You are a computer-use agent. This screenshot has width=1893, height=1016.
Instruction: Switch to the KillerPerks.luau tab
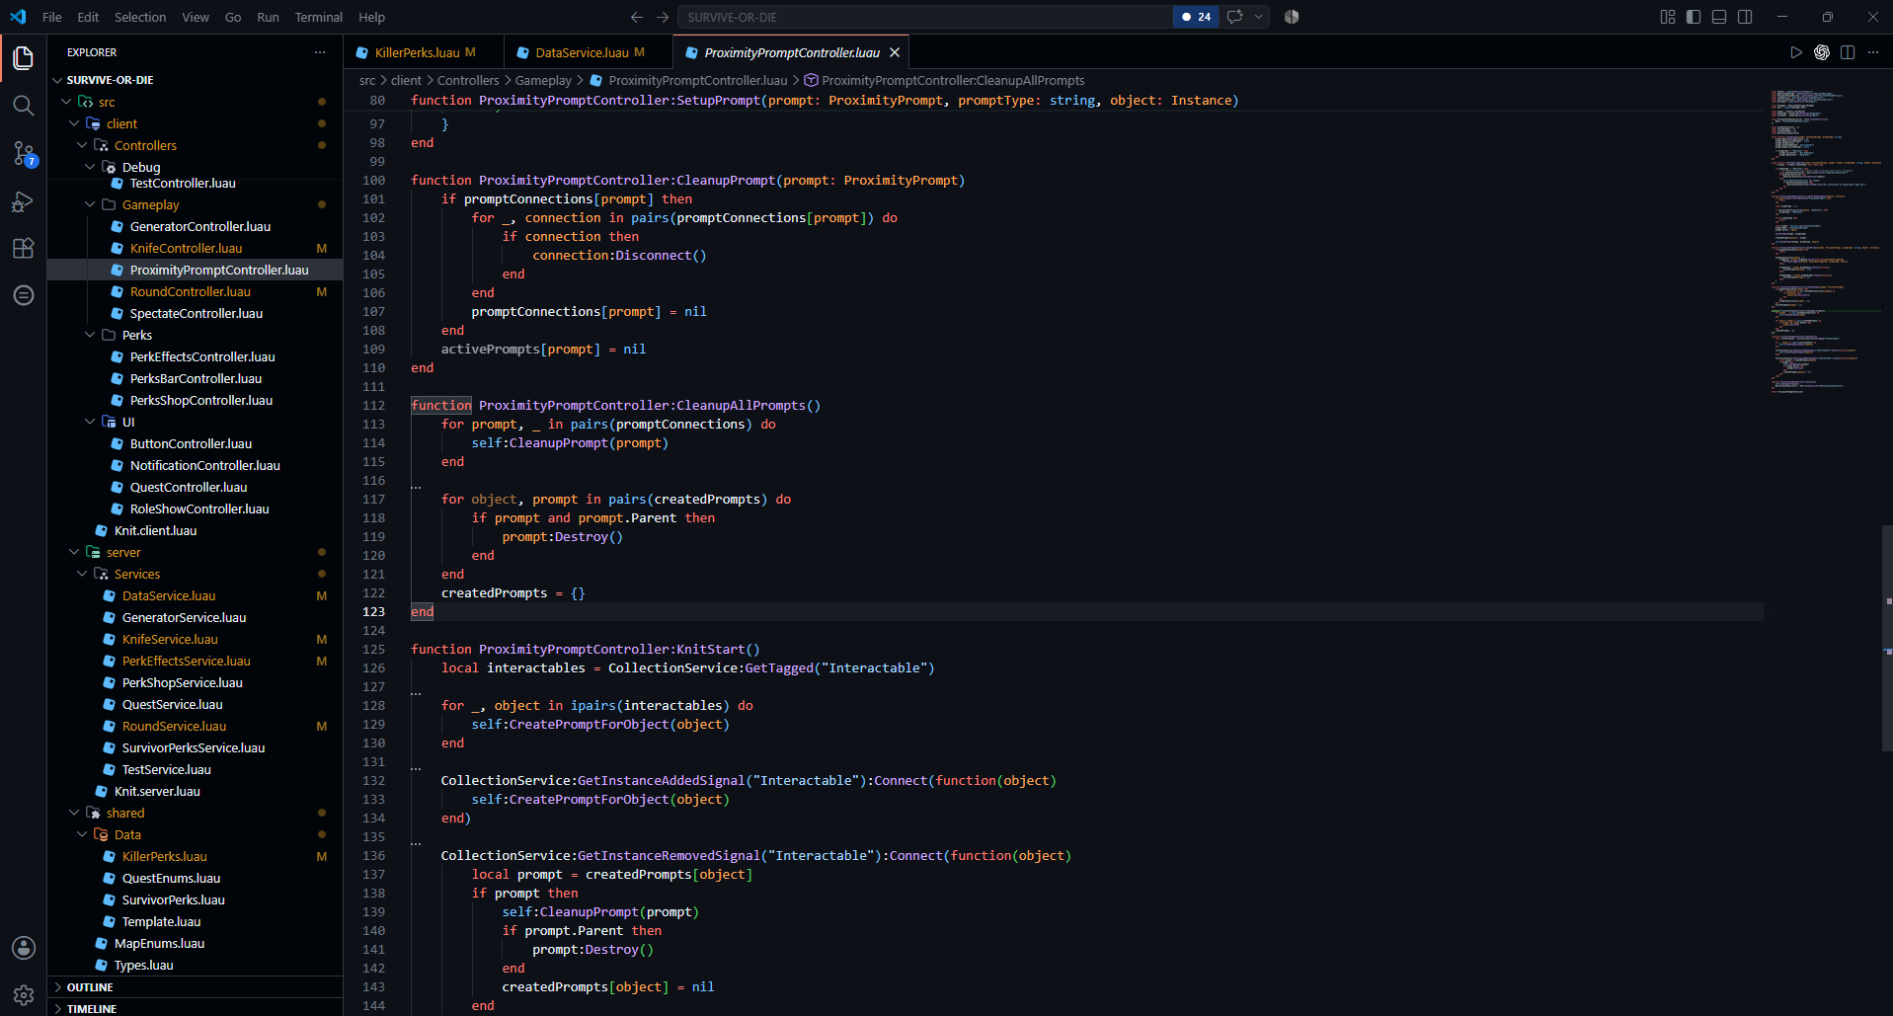click(x=424, y=52)
